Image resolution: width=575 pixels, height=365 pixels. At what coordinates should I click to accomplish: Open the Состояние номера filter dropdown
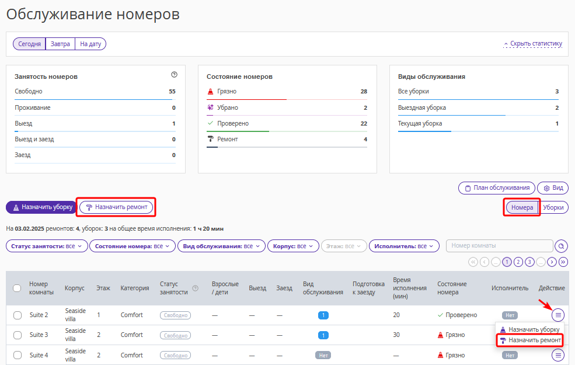point(133,246)
